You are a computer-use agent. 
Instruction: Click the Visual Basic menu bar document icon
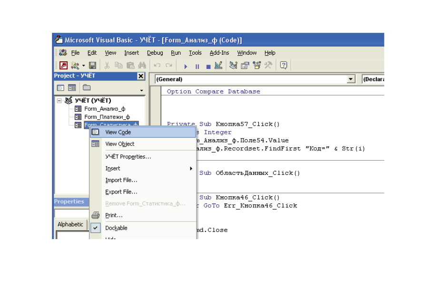[63, 53]
